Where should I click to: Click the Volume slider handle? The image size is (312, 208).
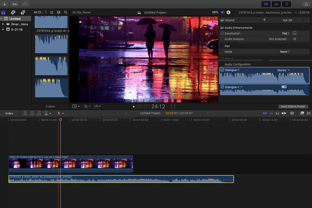pyautogui.click(x=264, y=20)
